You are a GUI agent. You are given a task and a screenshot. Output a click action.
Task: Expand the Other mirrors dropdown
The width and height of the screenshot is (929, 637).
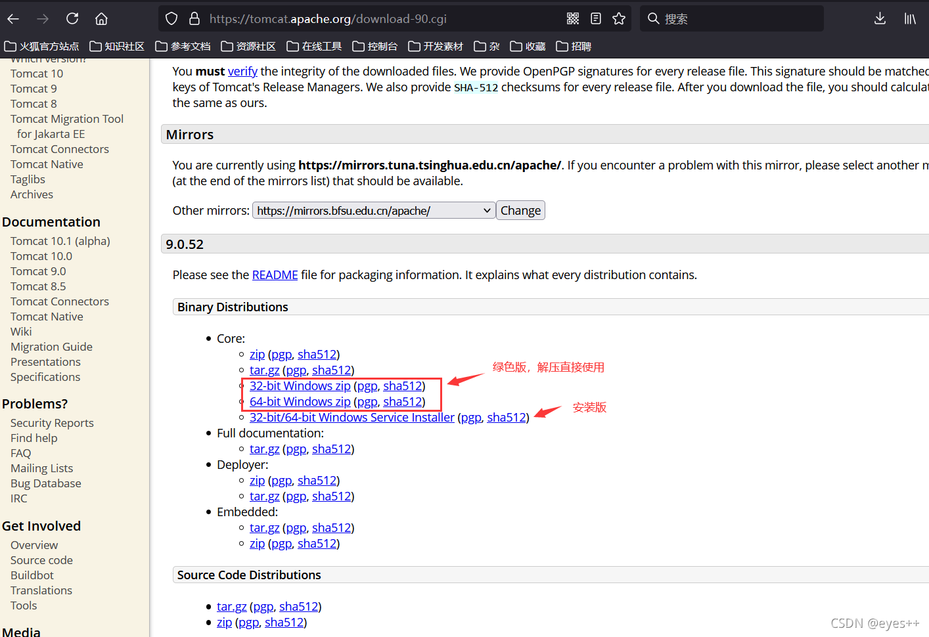click(374, 211)
